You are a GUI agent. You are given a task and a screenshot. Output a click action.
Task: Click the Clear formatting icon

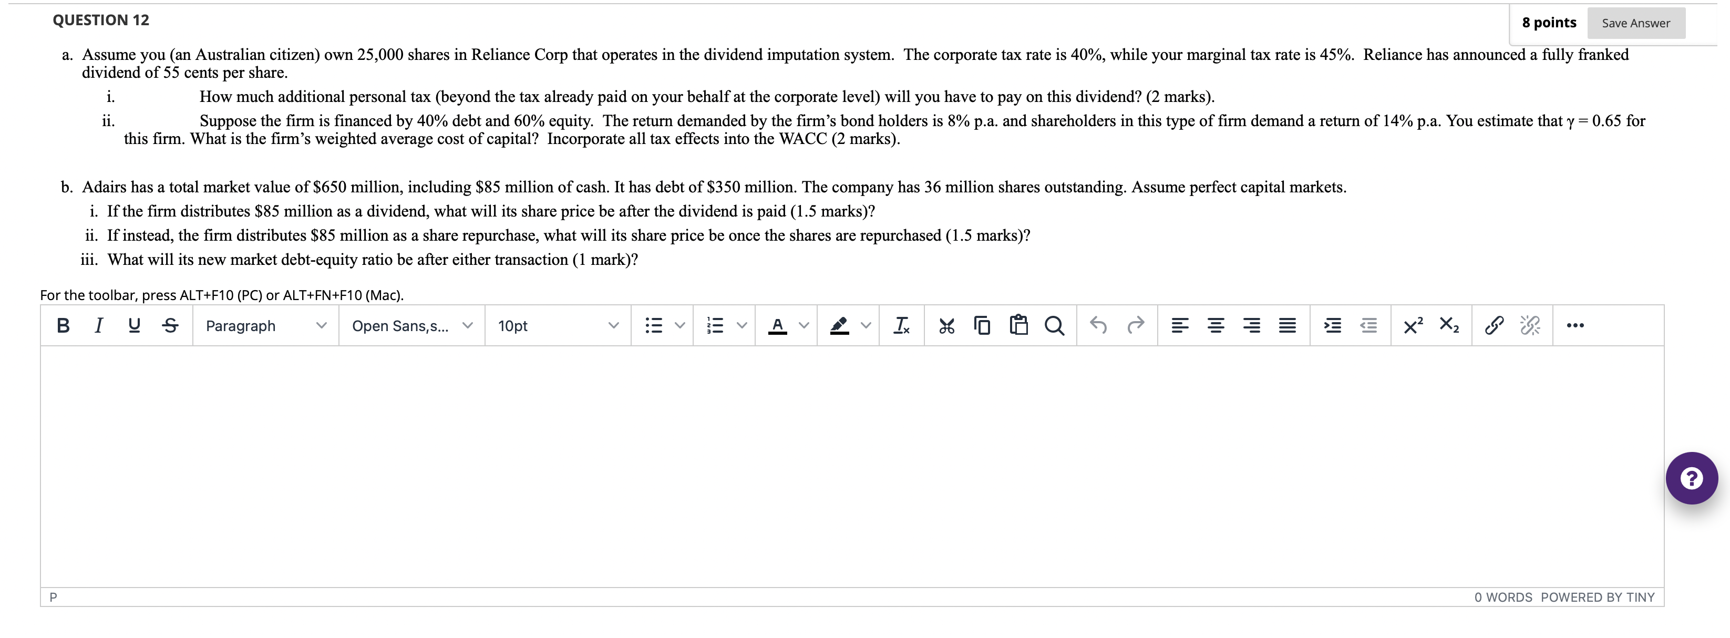(x=901, y=326)
